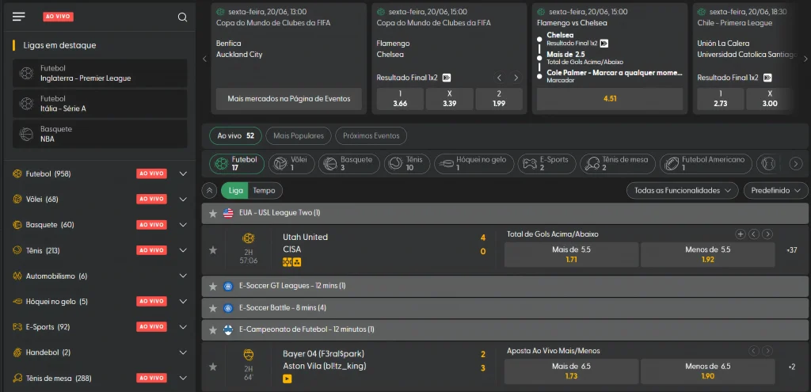The width and height of the screenshot is (811, 392).
Task: Click the Automobilismo sidebar icon
Action: 17,276
